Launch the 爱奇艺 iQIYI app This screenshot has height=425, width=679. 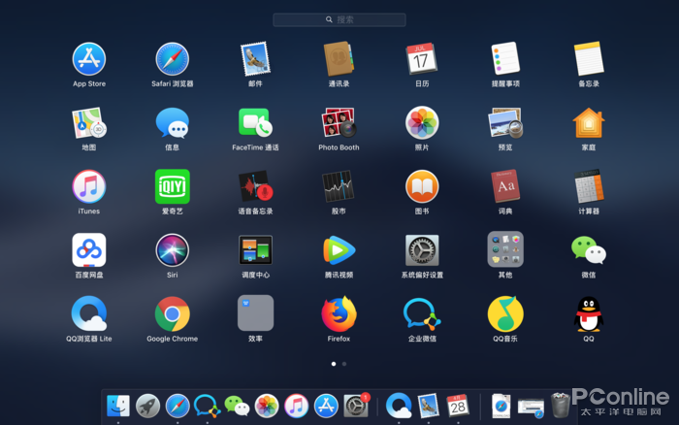(173, 186)
